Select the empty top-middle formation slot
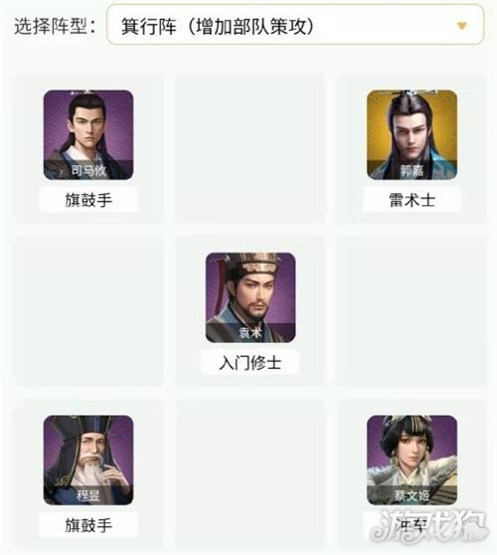The image size is (497, 555). click(250, 148)
